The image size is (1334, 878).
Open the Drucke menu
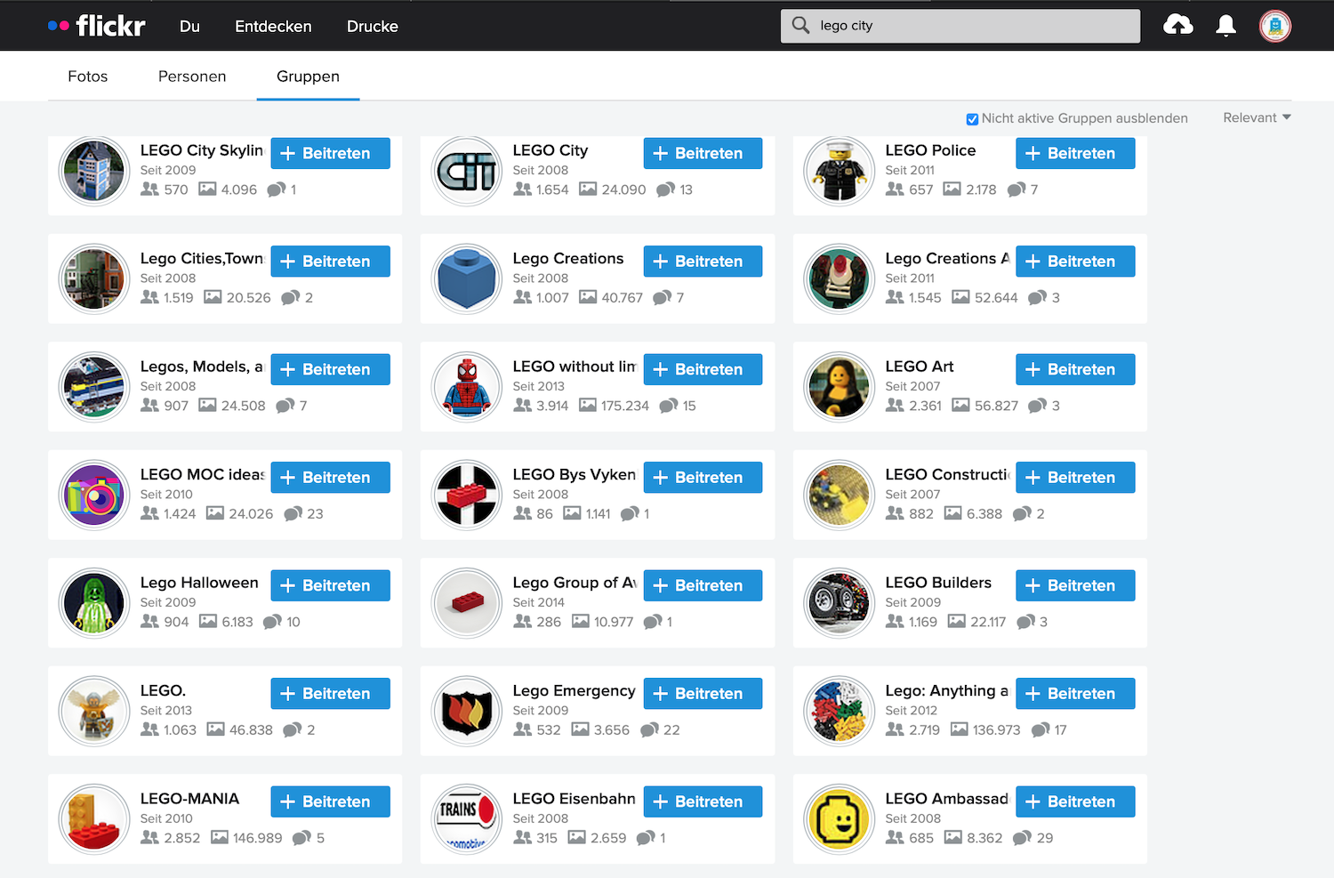pyautogui.click(x=373, y=27)
